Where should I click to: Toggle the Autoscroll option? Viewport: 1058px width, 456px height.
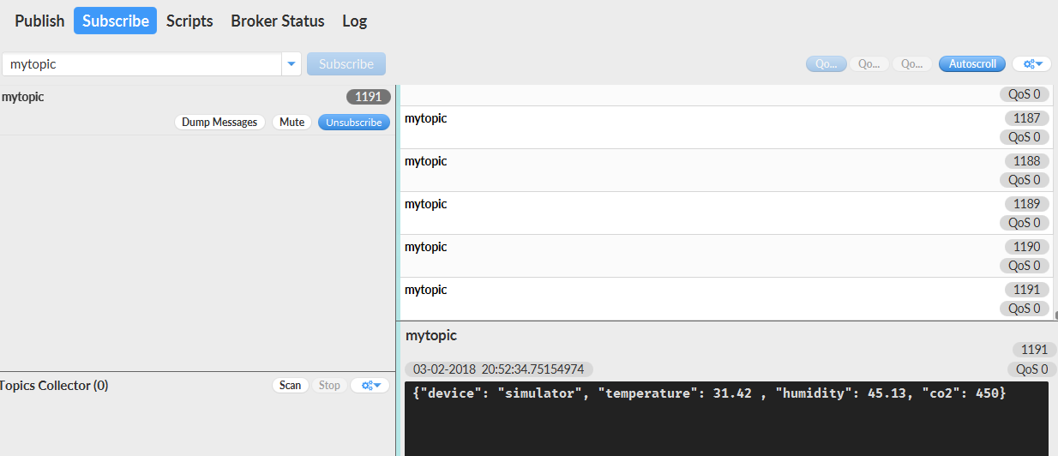click(x=972, y=64)
